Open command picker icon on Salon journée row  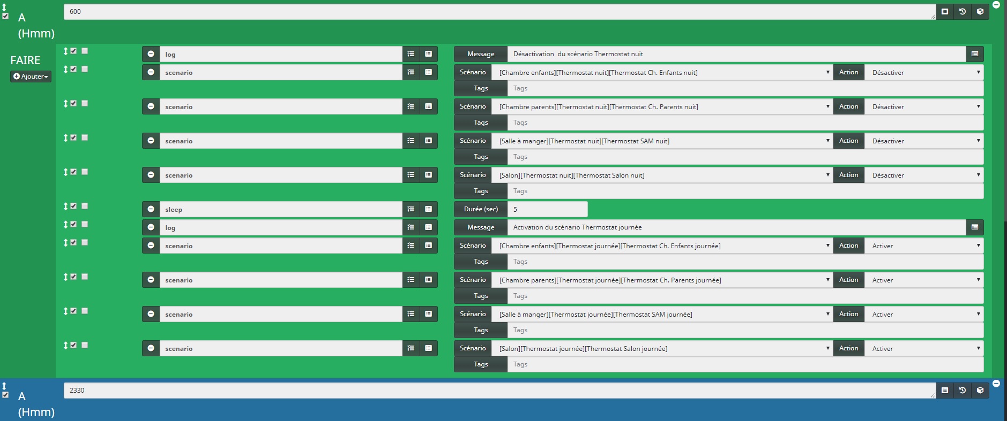pyautogui.click(x=429, y=348)
